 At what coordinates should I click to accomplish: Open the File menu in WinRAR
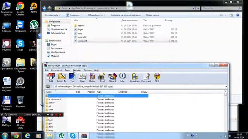47,70
